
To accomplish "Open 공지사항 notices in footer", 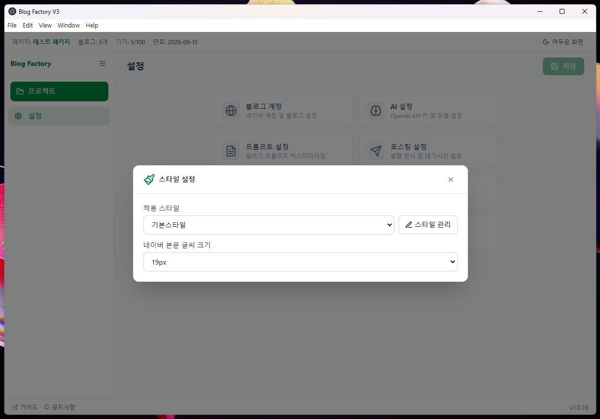I will click(x=60, y=407).
